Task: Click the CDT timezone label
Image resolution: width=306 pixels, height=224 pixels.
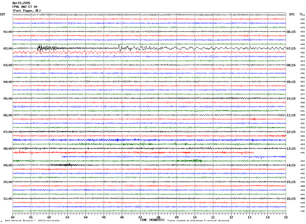Action: [3, 14]
